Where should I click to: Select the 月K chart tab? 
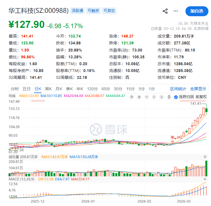(59, 89)
